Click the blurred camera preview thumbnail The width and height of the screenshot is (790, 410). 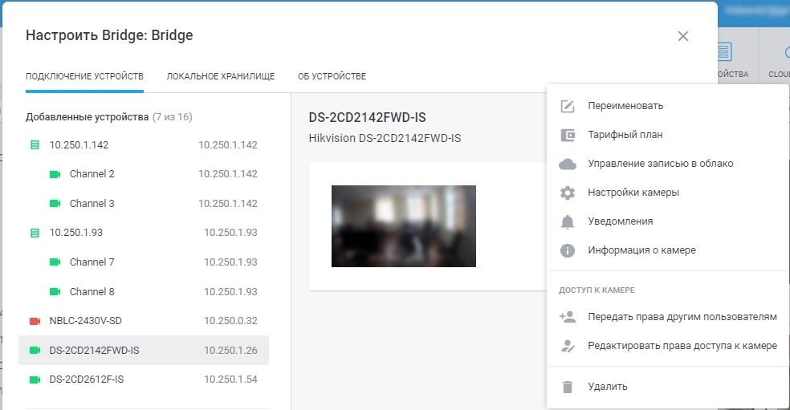click(x=404, y=226)
